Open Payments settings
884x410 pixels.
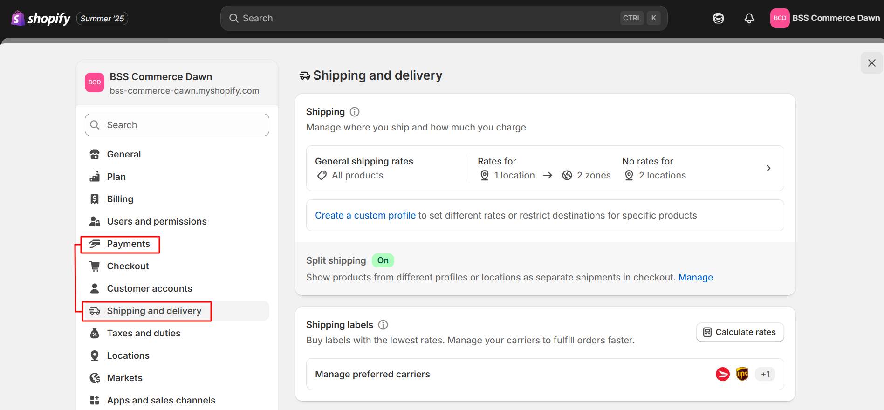[x=177, y=244]
